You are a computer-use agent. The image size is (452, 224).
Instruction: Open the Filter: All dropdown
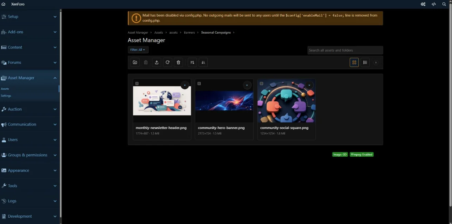click(138, 50)
